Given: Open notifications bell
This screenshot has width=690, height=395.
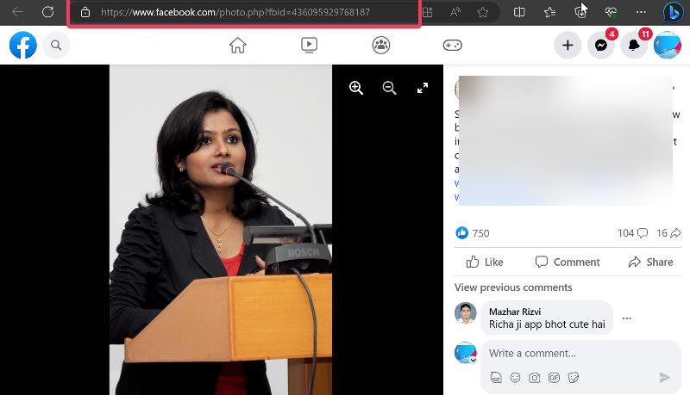Looking at the screenshot, I should (x=634, y=45).
